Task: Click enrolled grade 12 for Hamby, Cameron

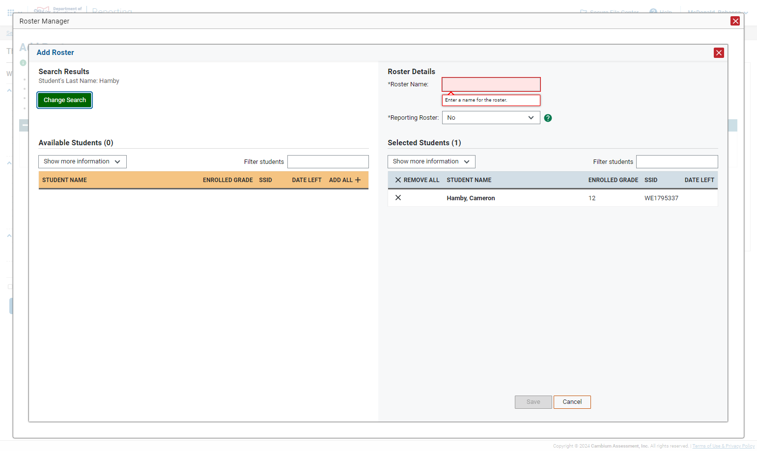Action: [592, 198]
